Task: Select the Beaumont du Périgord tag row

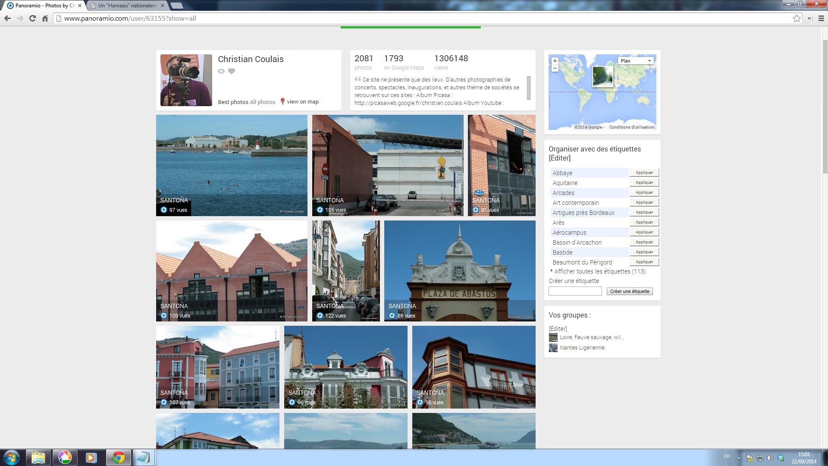Action: click(590, 262)
